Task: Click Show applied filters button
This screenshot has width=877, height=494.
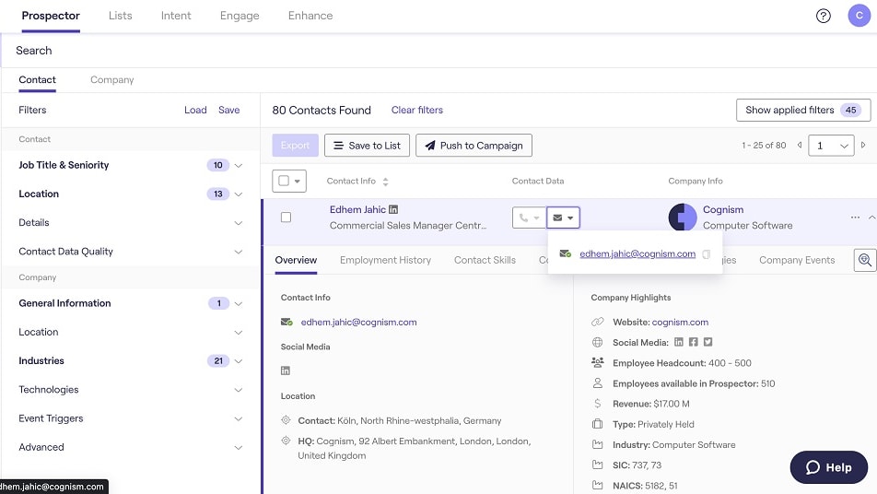Action: click(803, 111)
